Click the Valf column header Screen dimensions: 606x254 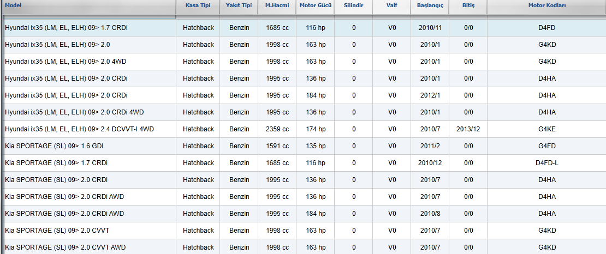pyautogui.click(x=392, y=6)
